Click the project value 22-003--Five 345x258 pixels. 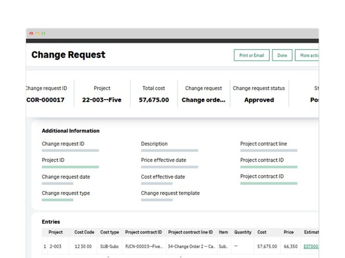point(102,100)
